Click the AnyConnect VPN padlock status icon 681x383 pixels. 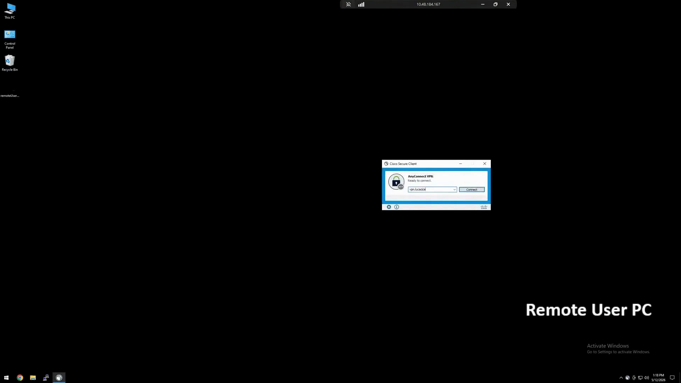396,182
